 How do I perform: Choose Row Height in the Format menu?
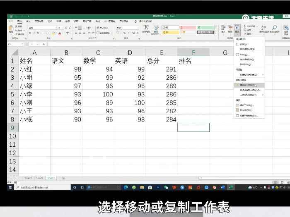[x=249, y=44]
